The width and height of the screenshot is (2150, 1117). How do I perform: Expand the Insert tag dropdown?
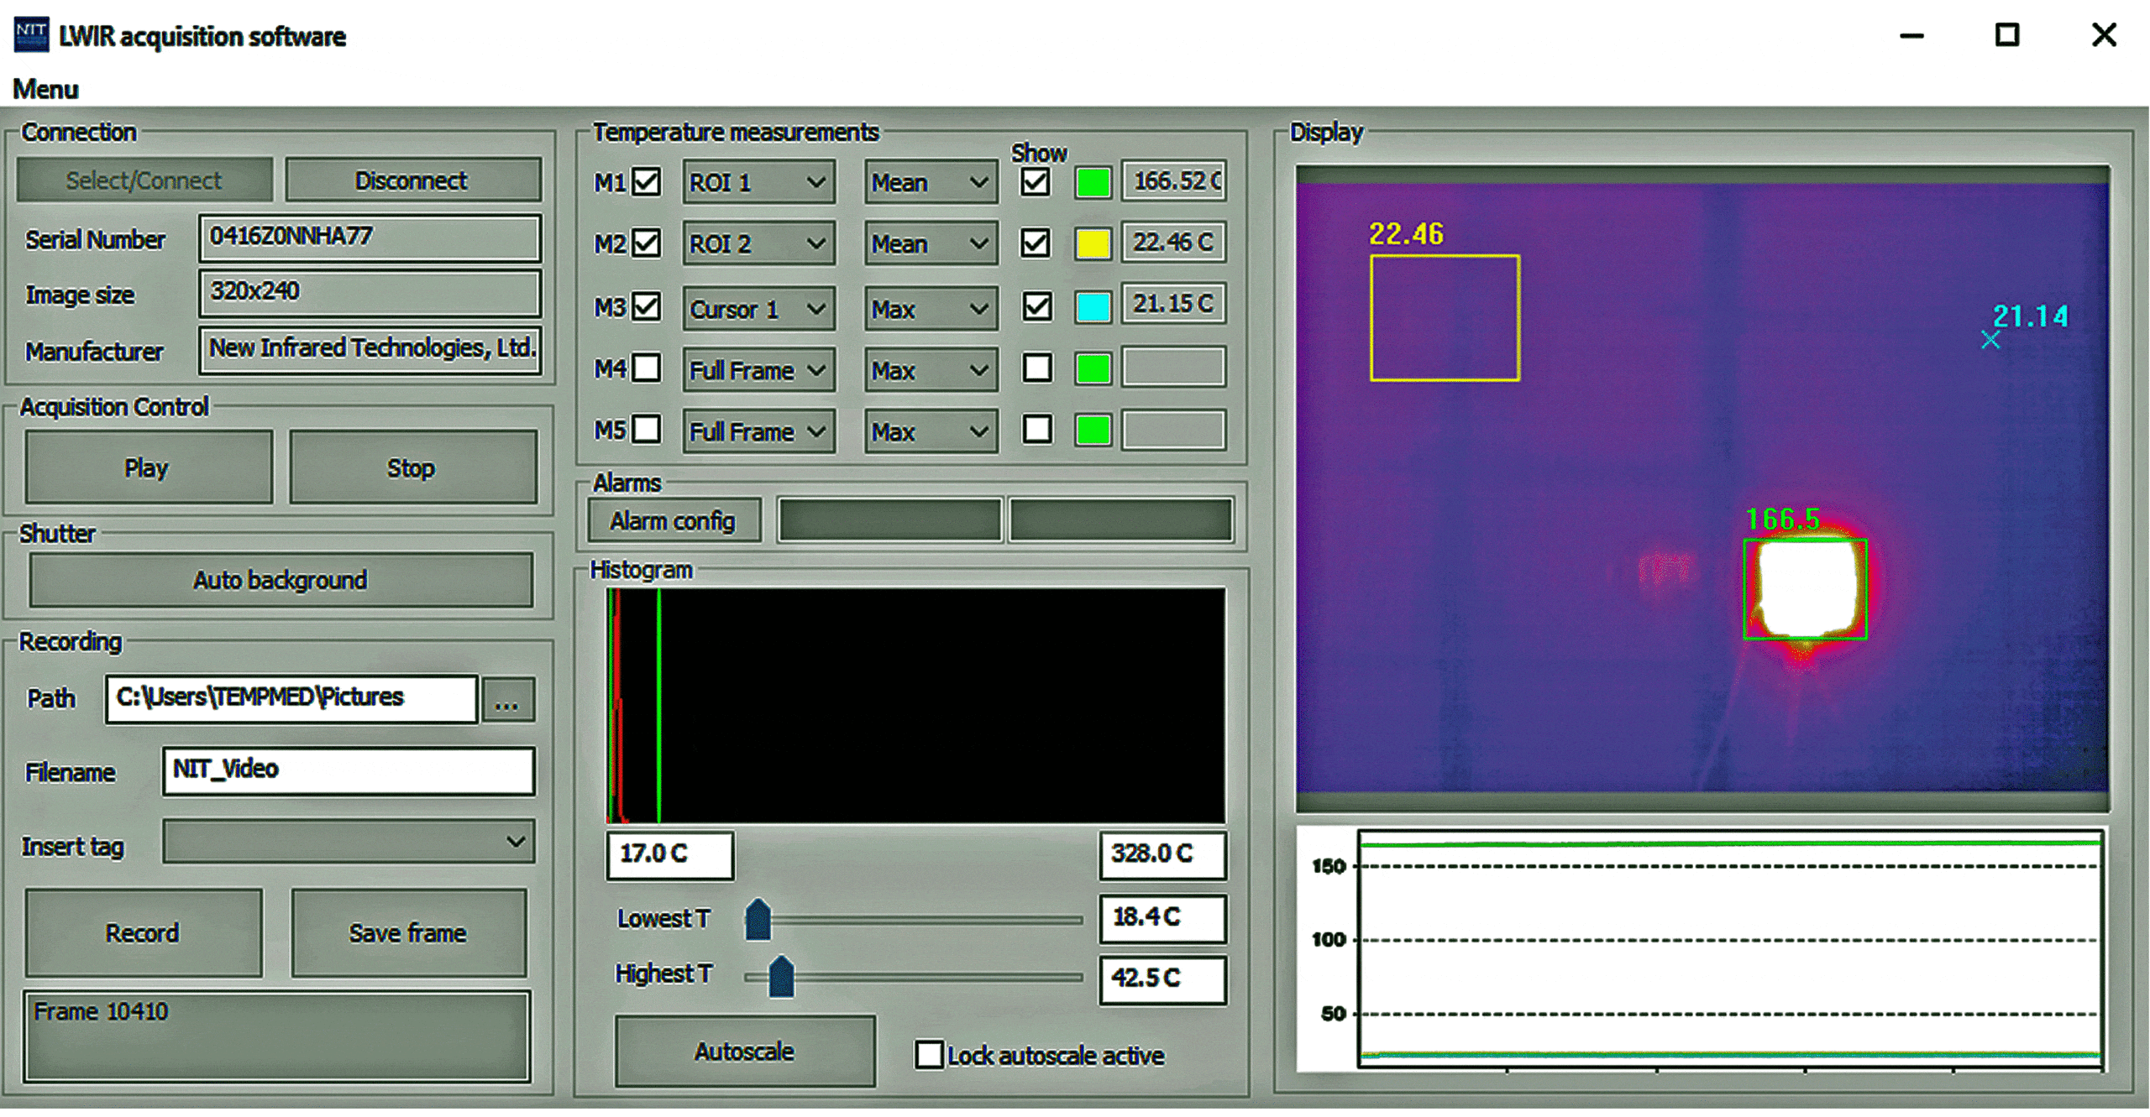coord(349,842)
